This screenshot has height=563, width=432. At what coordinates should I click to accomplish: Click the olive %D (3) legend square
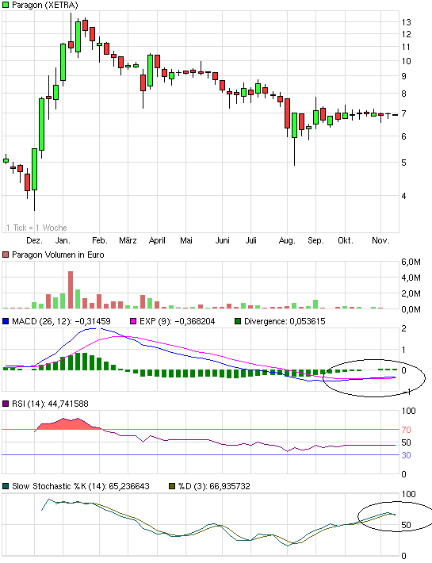(x=172, y=487)
